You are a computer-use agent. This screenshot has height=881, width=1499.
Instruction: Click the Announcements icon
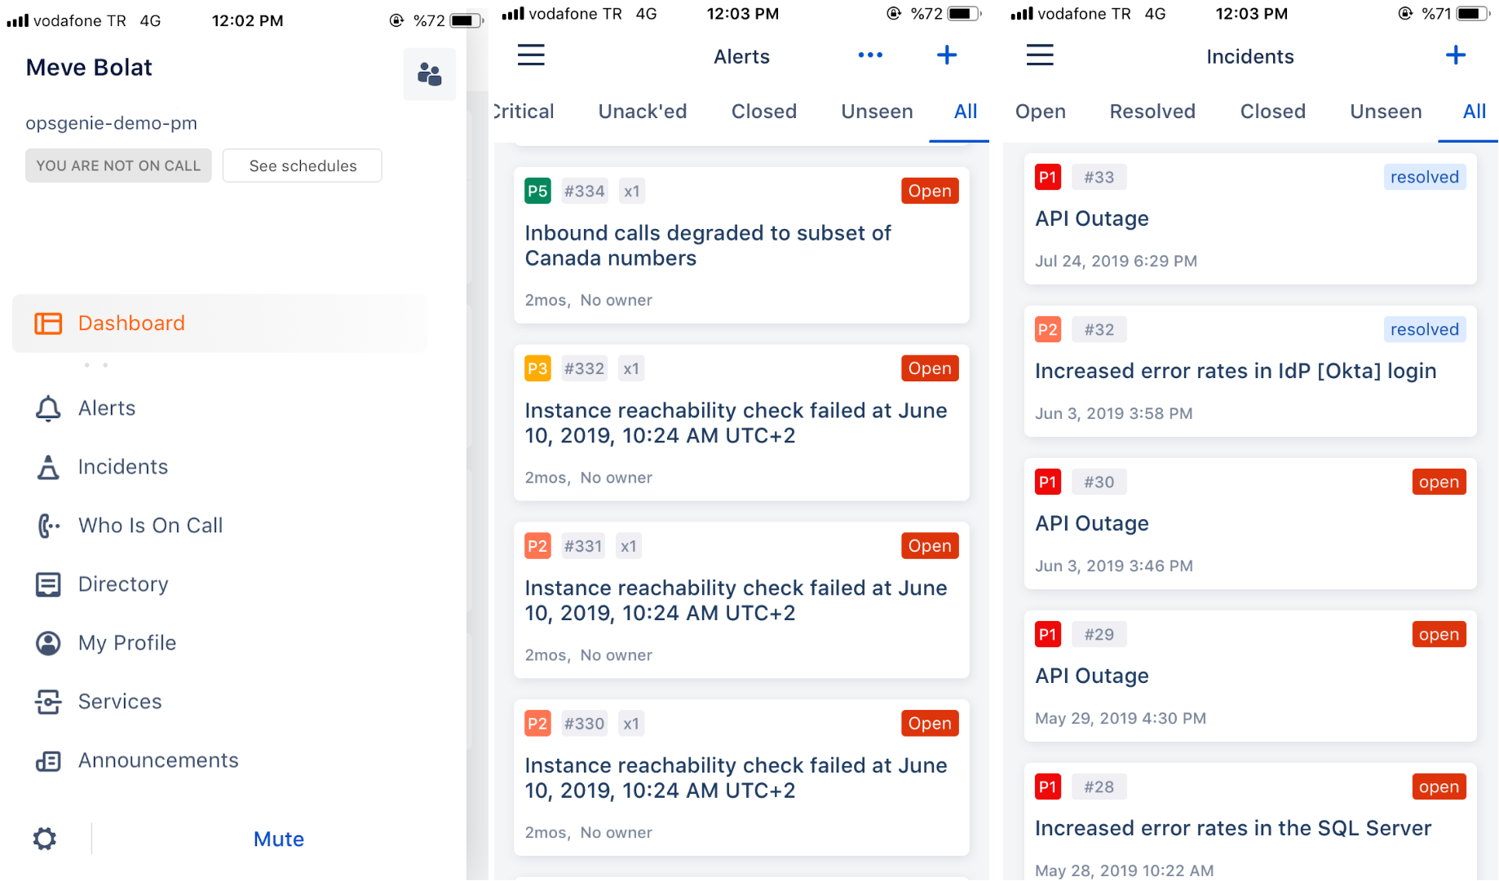pyautogui.click(x=48, y=761)
